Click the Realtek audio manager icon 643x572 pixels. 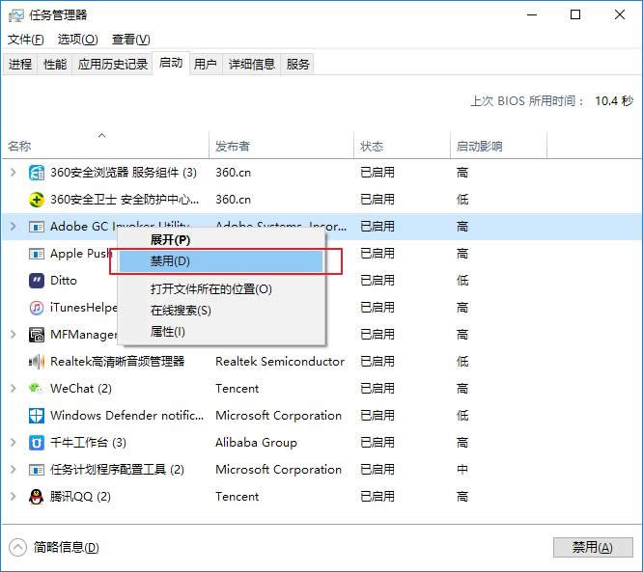(x=37, y=362)
